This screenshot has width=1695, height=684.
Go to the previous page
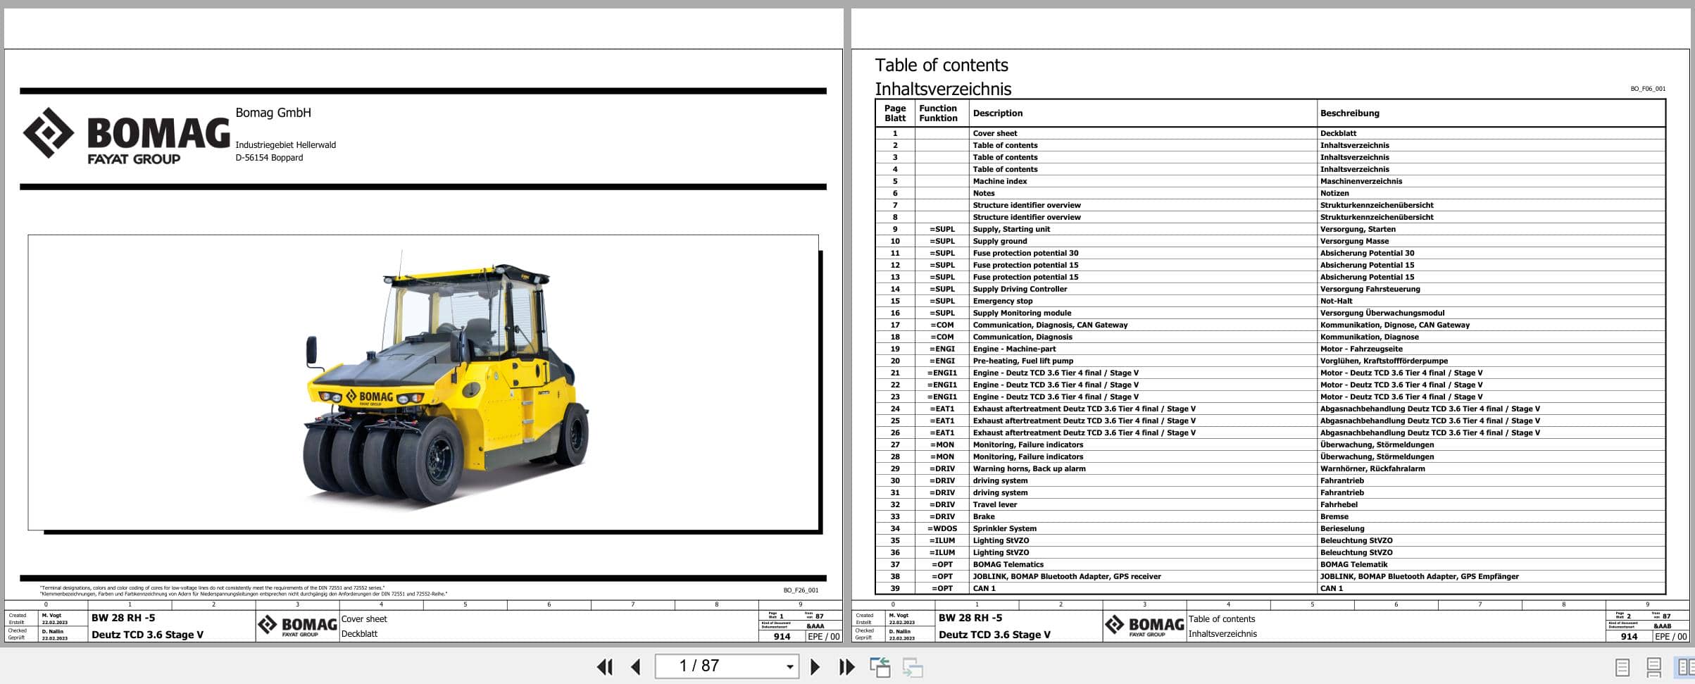click(x=636, y=666)
